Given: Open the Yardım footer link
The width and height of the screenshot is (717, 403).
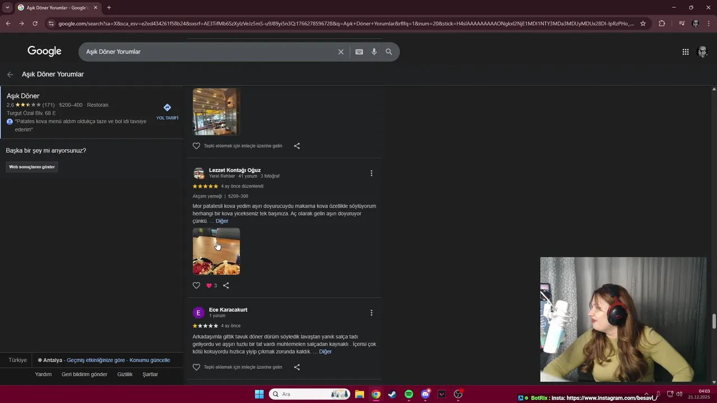Looking at the screenshot, I should click(x=43, y=374).
